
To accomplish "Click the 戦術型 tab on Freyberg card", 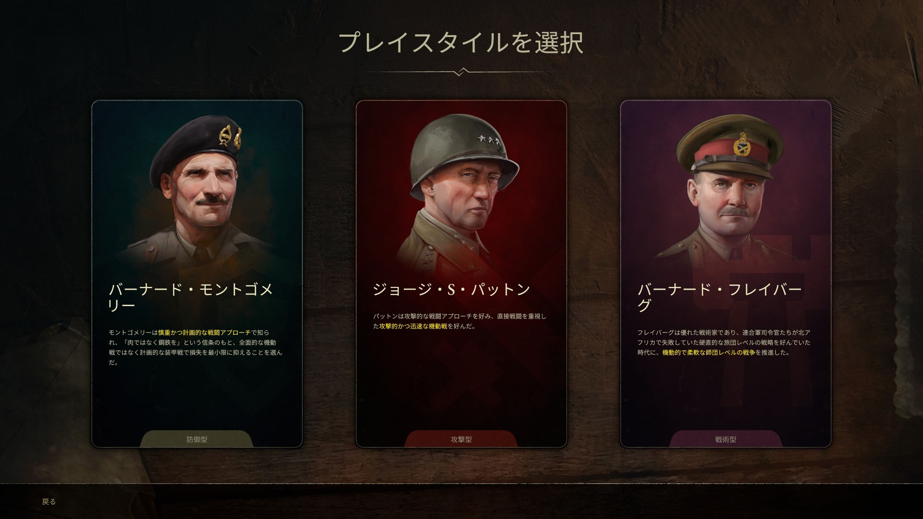I will click(726, 439).
